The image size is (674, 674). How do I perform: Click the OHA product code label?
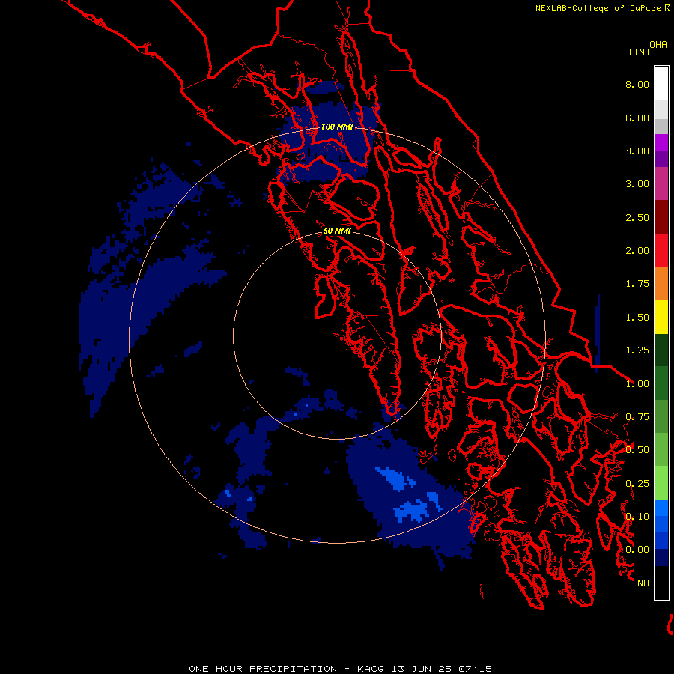tap(658, 45)
